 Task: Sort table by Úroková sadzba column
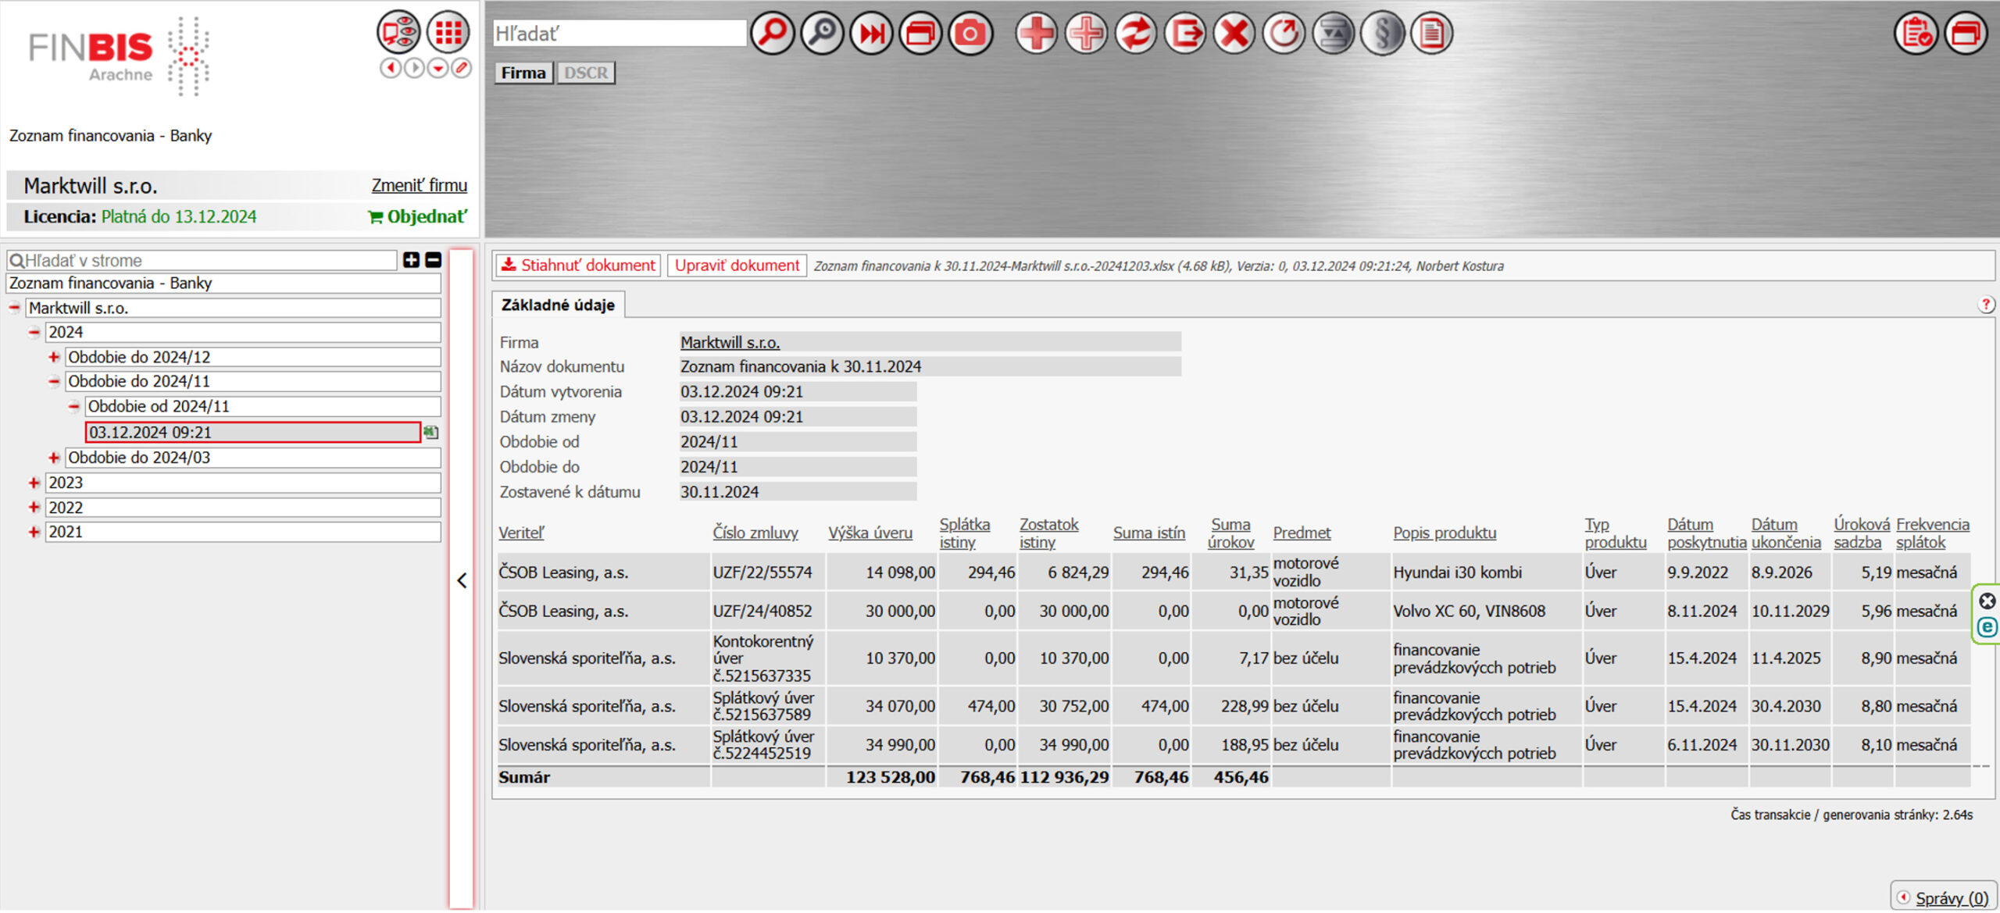pos(1861,533)
